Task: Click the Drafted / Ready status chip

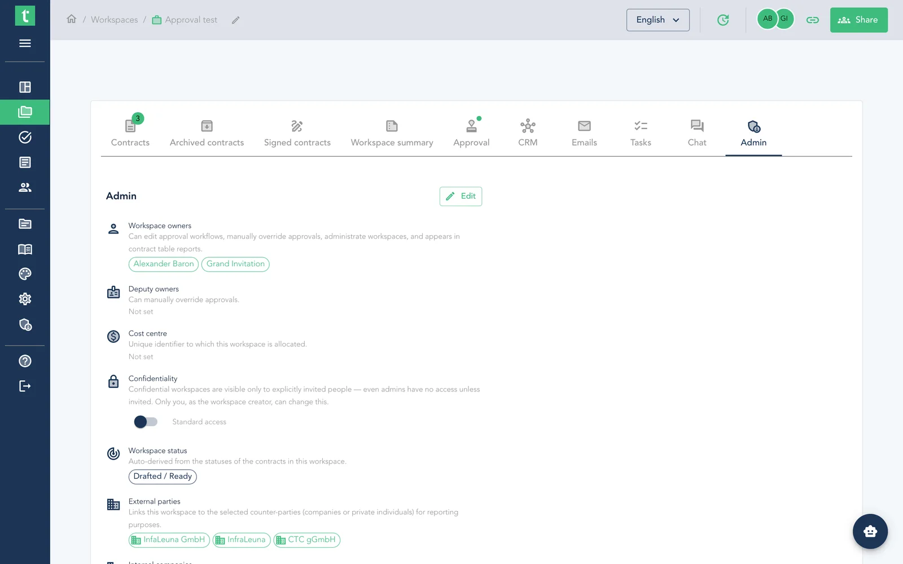Action: (x=163, y=477)
